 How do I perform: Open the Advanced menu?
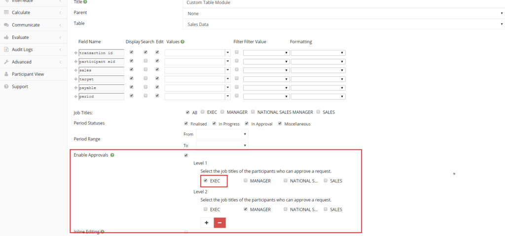(x=33, y=62)
